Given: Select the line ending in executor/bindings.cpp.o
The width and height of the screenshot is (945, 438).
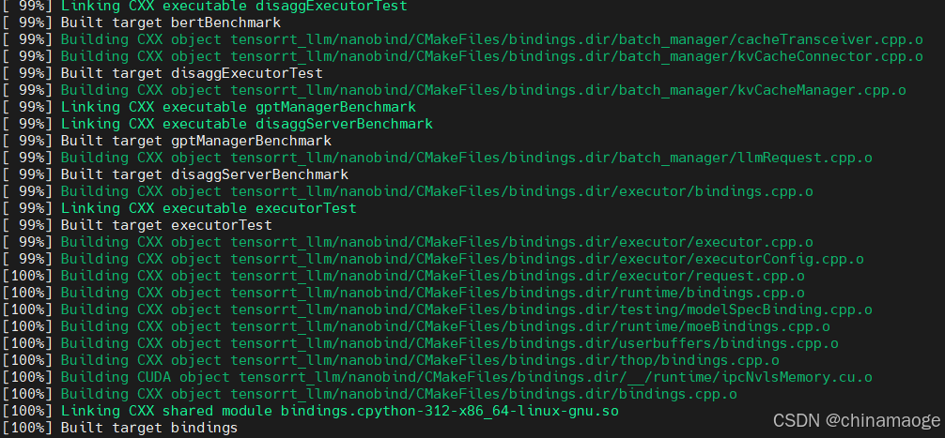Looking at the screenshot, I should click(408, 191).
